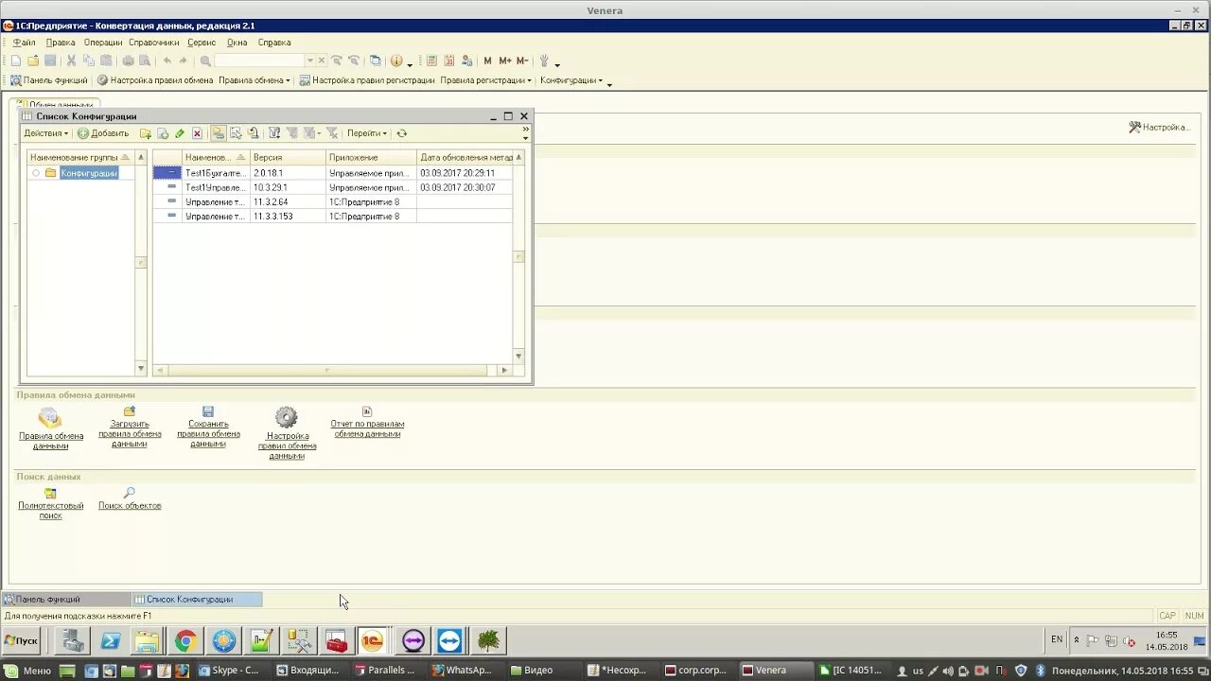The width and height of the screenshot is (1211, 681).
Task: Select row with version 11.3.3.153
Action: coord(332,216)
